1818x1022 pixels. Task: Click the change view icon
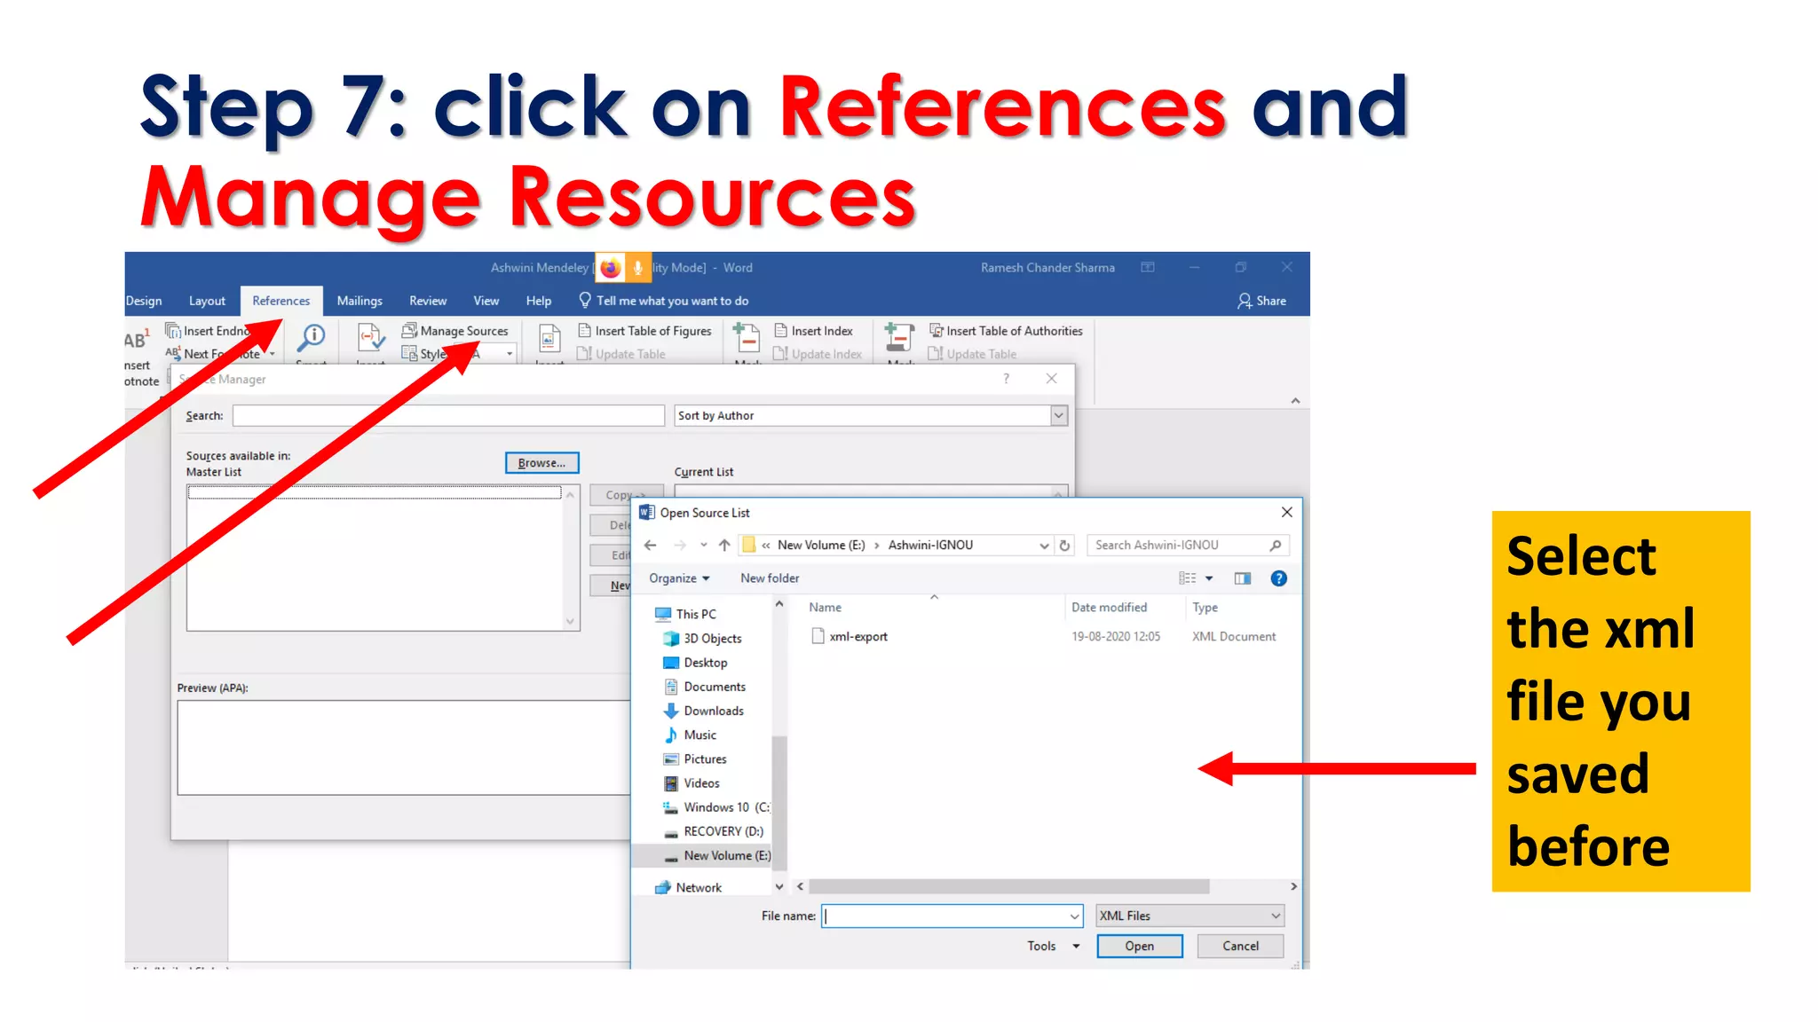[1187, 578]
